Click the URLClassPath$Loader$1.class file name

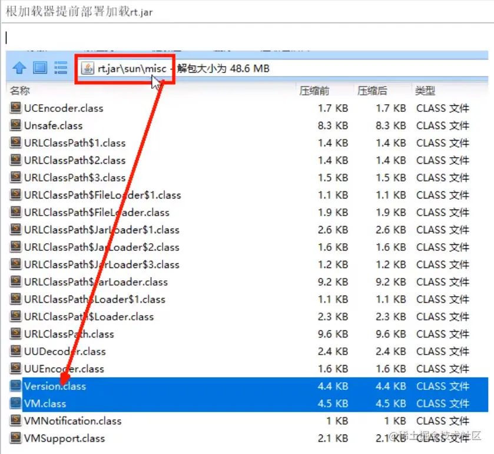pos(95,299)
